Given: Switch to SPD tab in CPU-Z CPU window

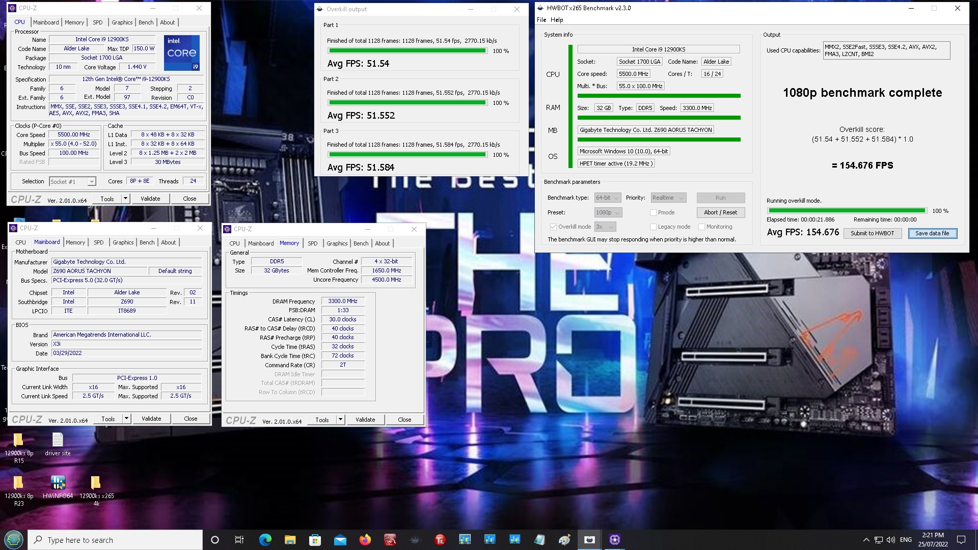Looking at the screenshot, I should [98, 22].
